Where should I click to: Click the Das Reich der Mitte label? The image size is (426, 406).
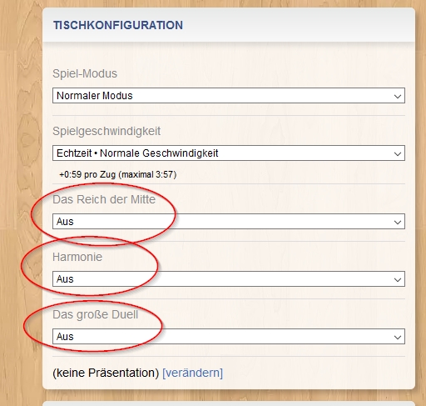point(104,199)
